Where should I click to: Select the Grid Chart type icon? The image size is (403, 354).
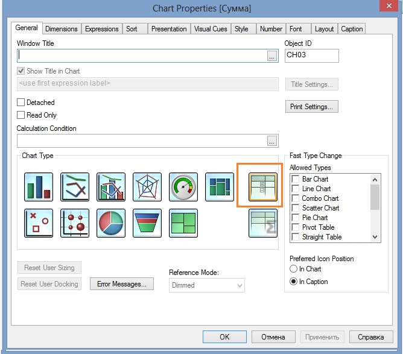[75, 223]
